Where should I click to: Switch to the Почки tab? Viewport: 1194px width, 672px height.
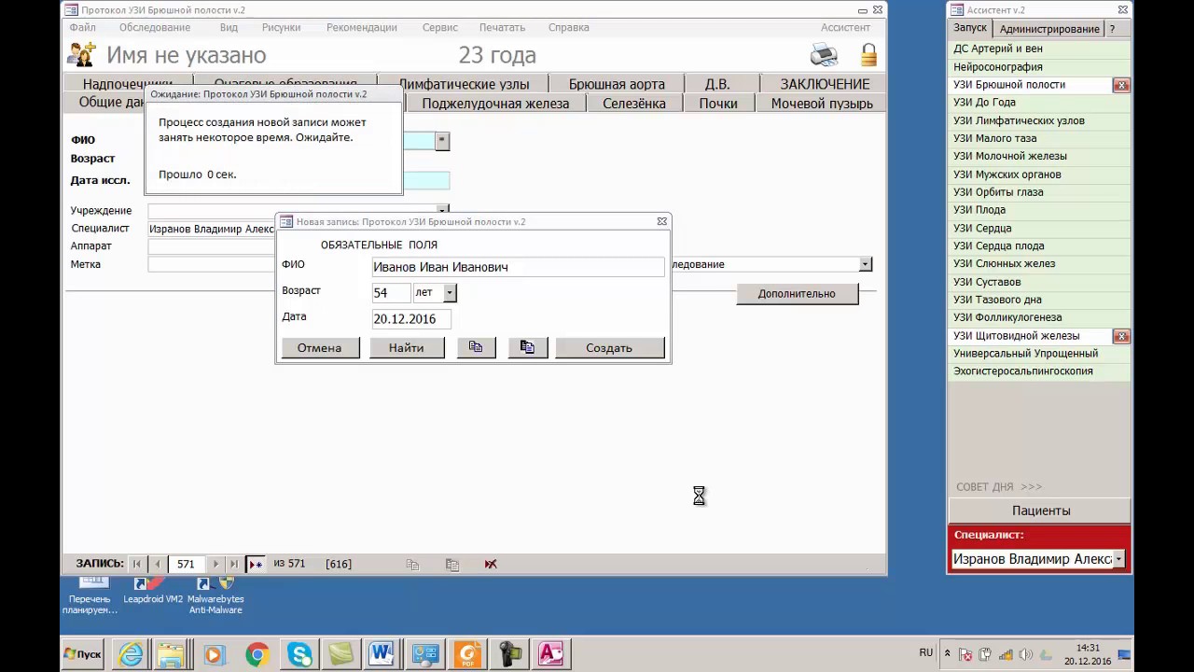click(718, 104)
